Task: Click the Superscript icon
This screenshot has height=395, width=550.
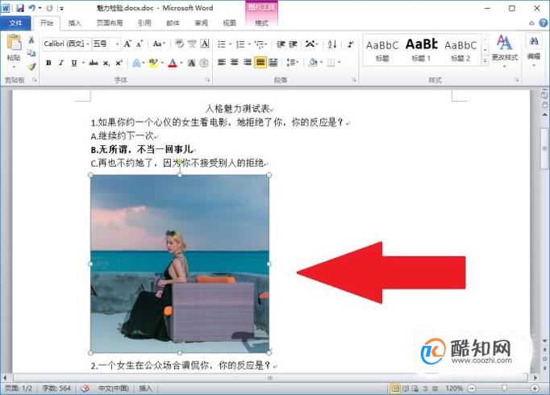Action: 119,63
